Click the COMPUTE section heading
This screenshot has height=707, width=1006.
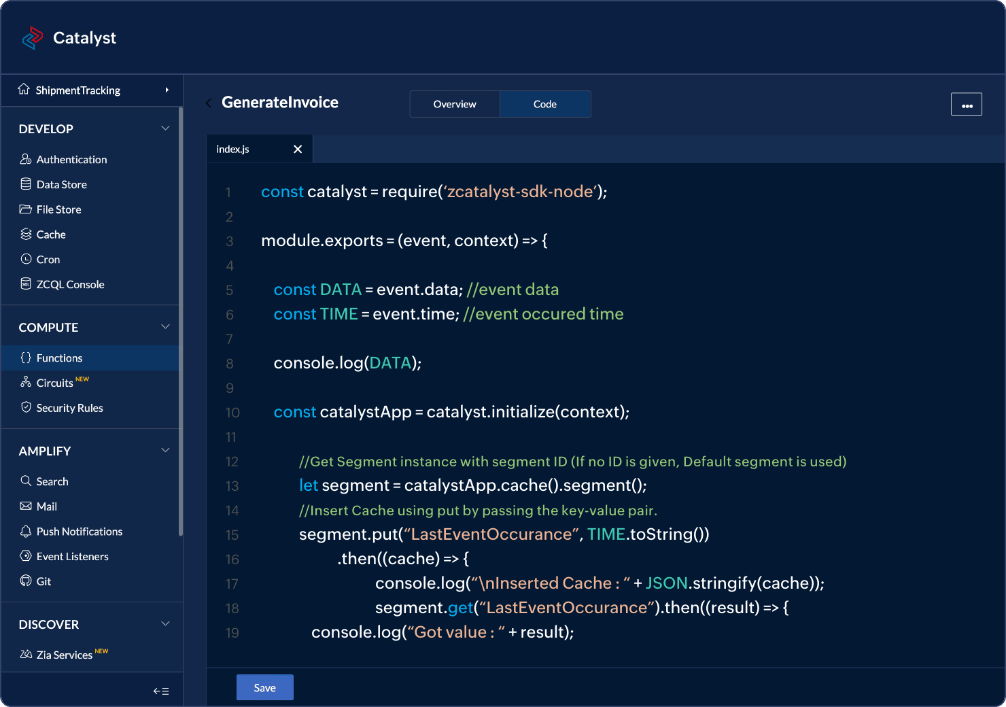click(x=48, y=328)
